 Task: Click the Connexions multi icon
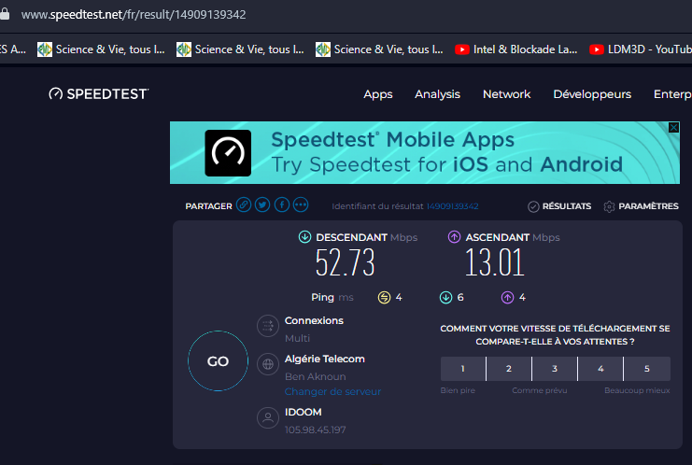coord(268,326)
